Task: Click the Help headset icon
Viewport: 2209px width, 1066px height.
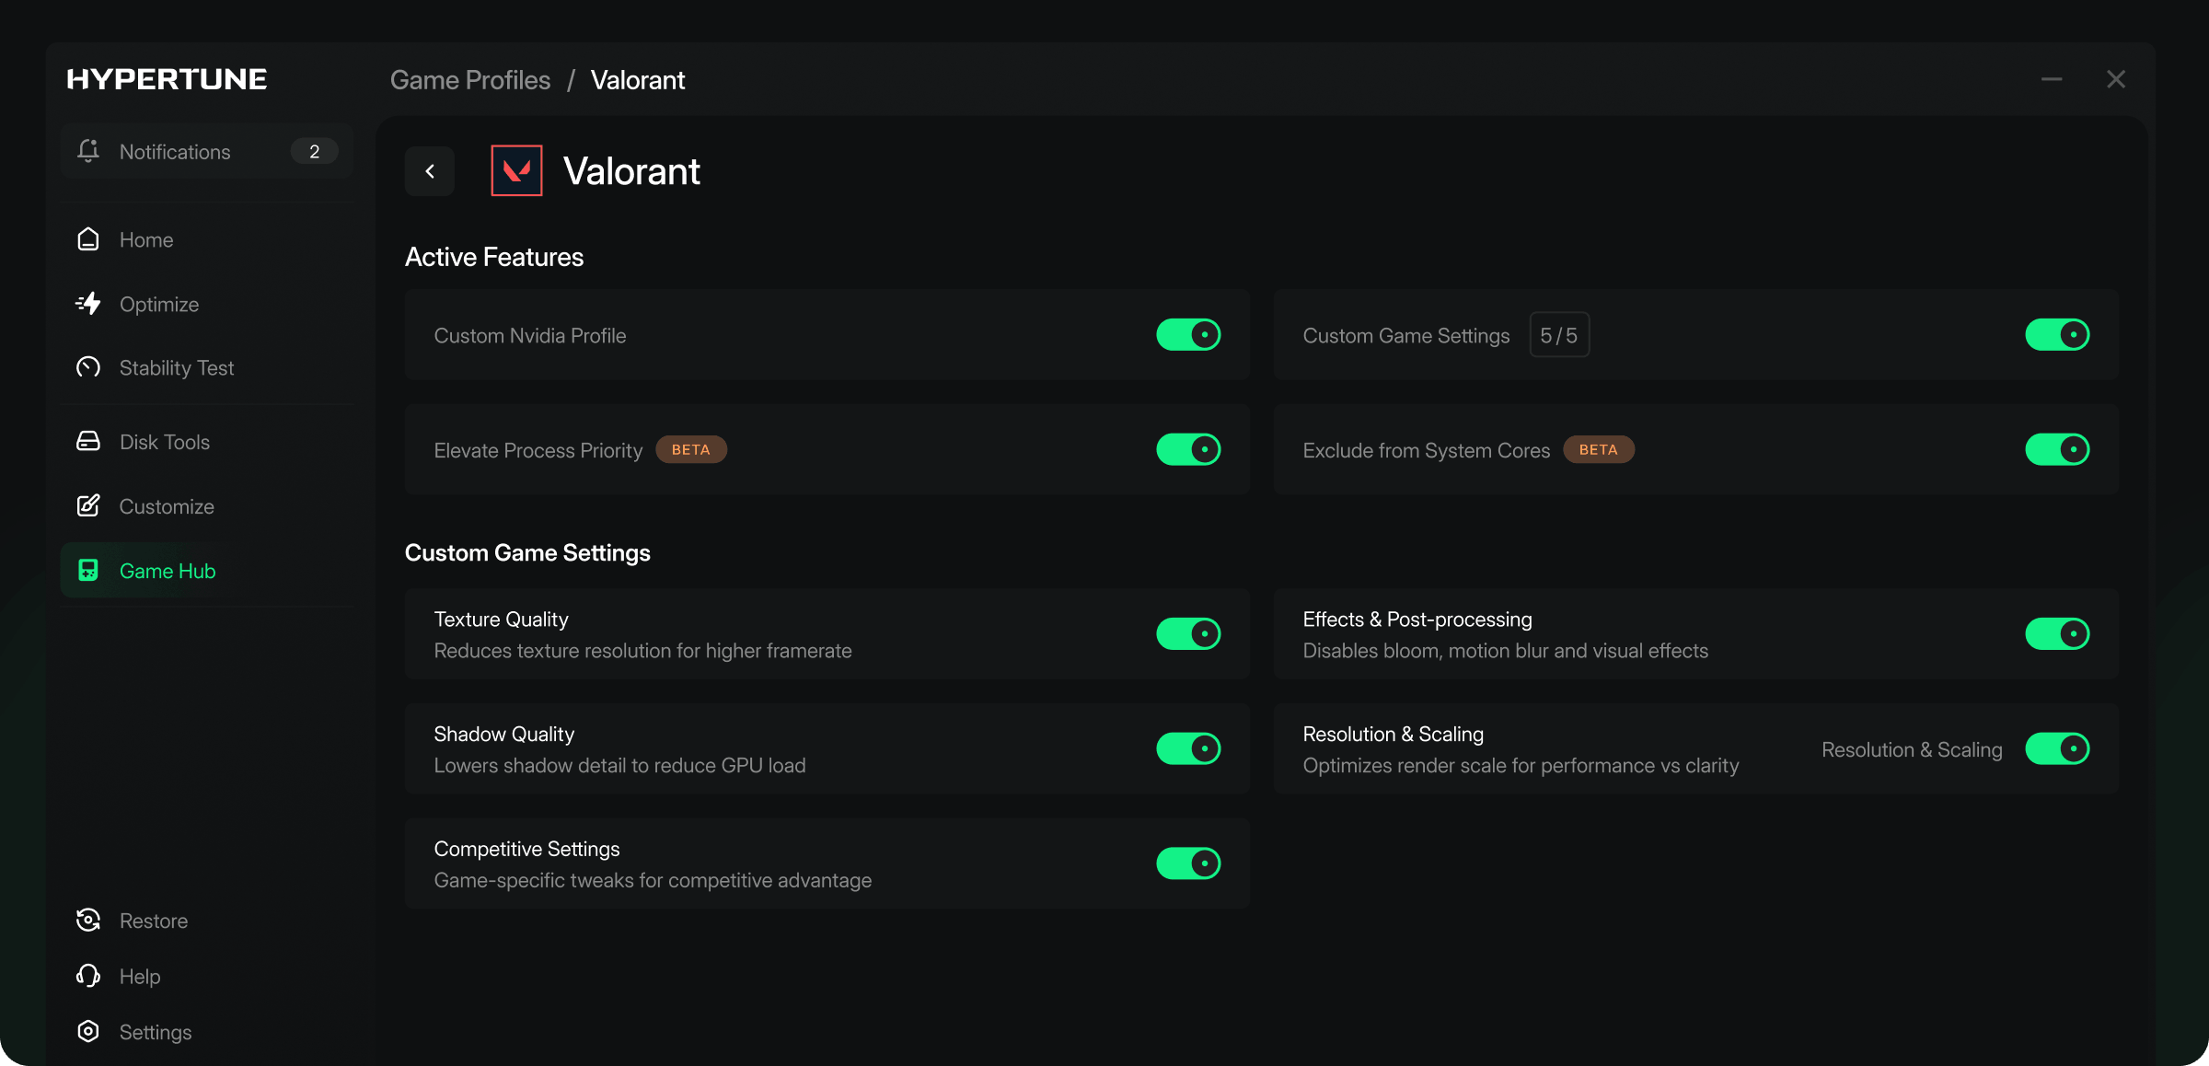Action: 88,976
